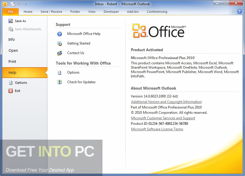Click the Options icon in left sidebar
Viewport: 245px width, 176px height.
coord(11,83)
